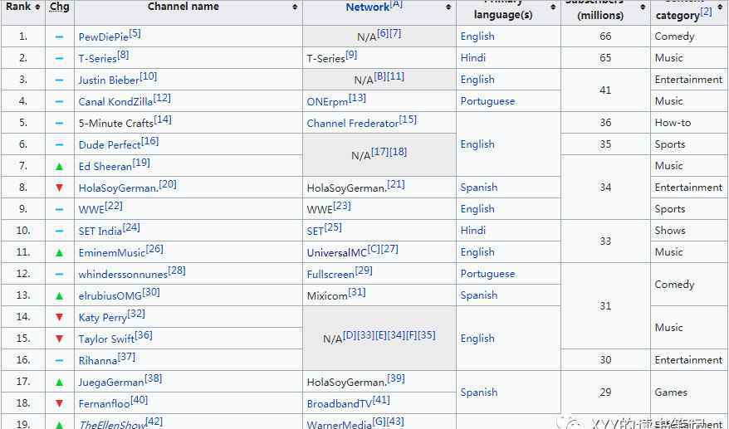Viewport: 729px width, 429px height.
Task: Open the Canal KondZilla link
Action: pyautogui.click(x=115, y=101)
